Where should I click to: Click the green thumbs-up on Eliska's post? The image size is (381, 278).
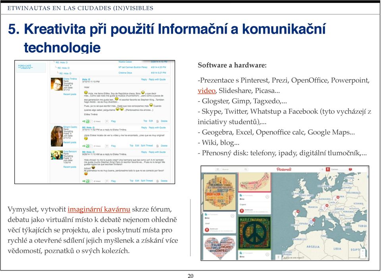87,121
